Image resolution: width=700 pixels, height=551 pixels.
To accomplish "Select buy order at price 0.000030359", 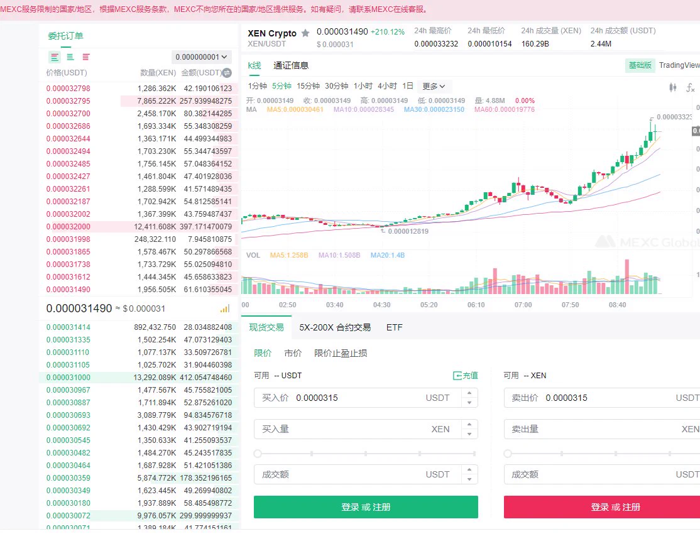I will [139, 477].
